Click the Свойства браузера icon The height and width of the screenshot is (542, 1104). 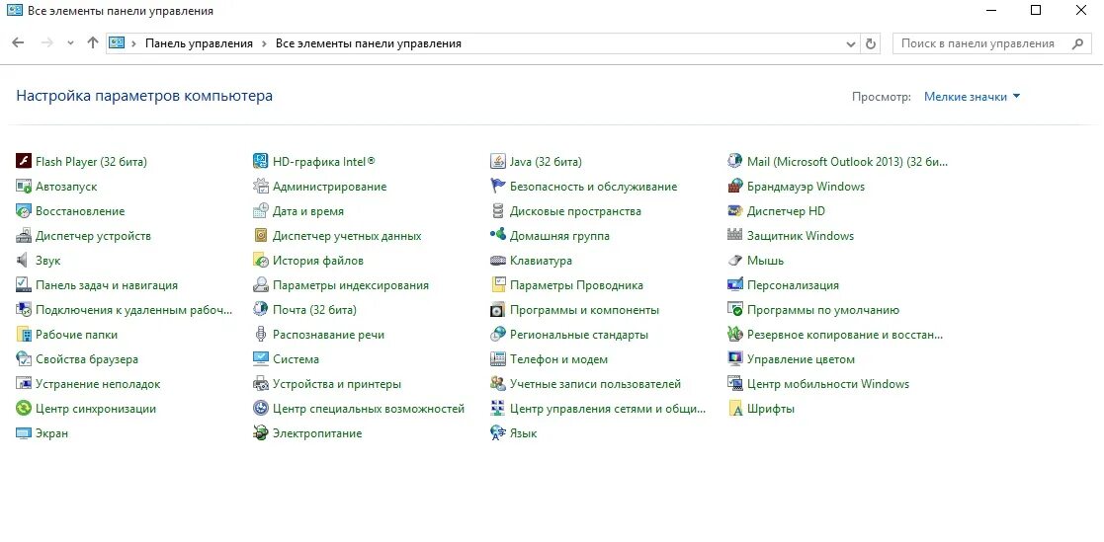(24, 359)
